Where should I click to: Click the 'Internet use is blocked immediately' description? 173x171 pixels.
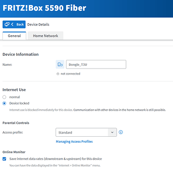pos(87,110)
